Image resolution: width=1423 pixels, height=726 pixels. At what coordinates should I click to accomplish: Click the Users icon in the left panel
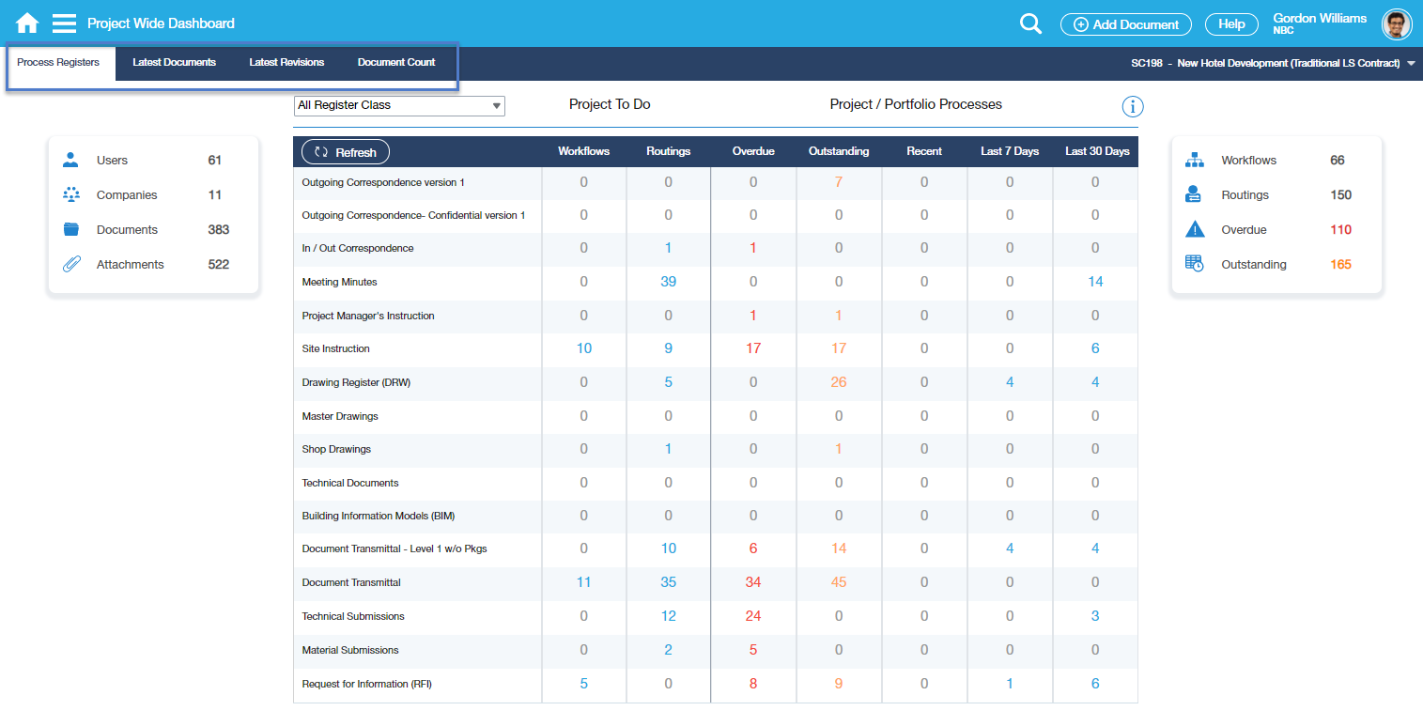[70, 160]
